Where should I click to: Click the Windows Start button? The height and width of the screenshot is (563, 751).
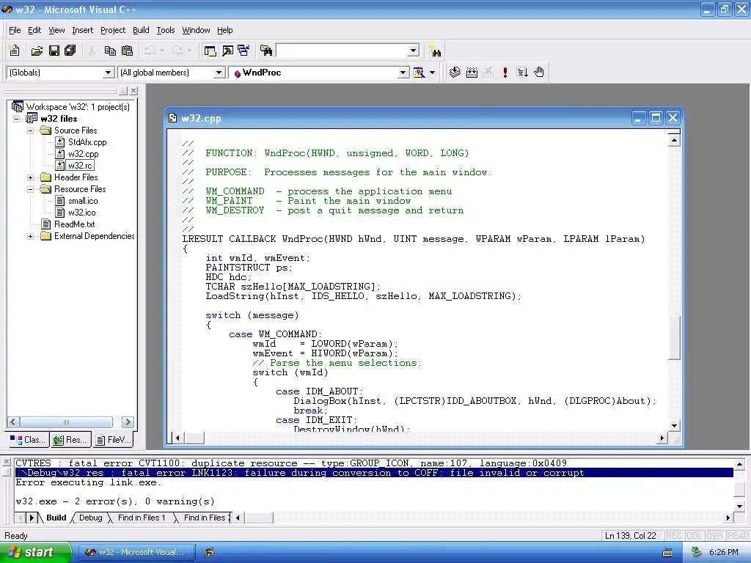(x=35, y=552)
